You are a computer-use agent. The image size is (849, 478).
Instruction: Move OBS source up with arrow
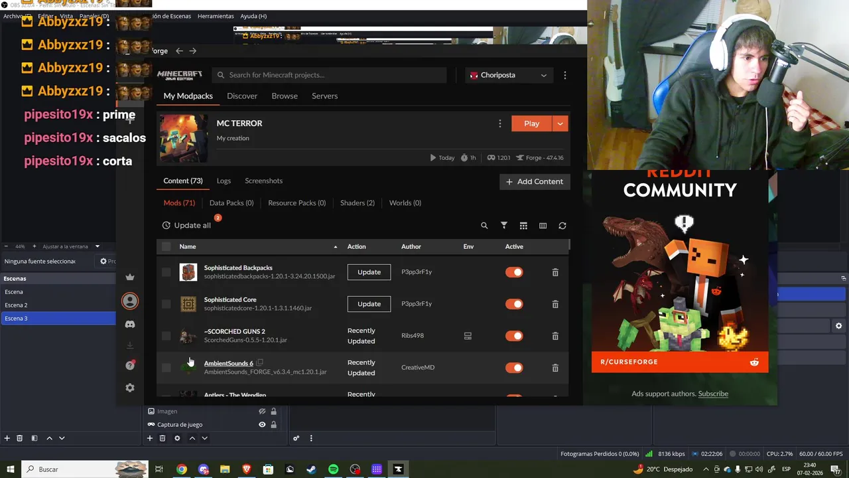192,438
